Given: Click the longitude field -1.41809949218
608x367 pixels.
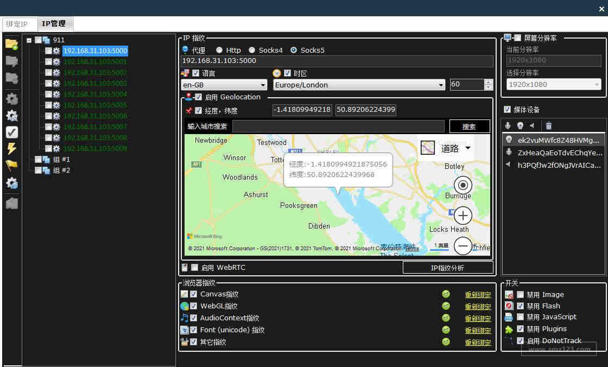Looking at the screenshot, I should pos(302,110).
